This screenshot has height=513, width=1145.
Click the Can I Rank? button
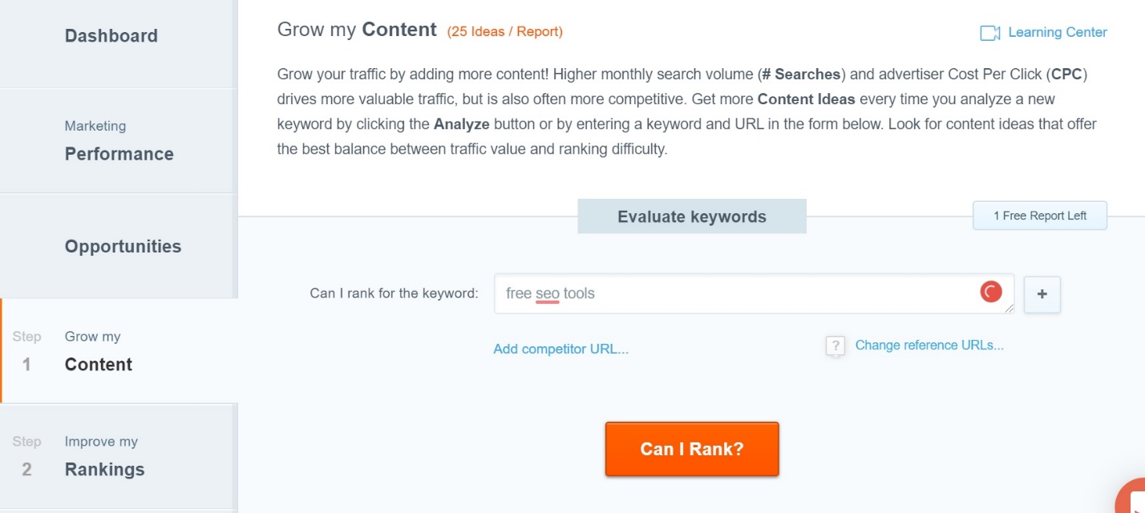tap(692, 449)
